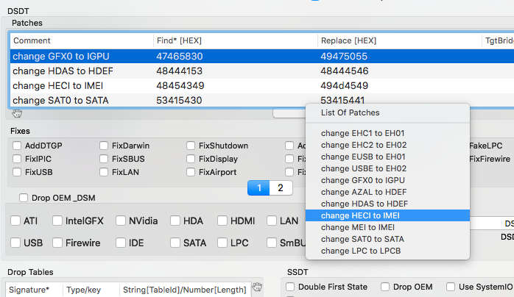Choose change EHC1 to EH01 patch
This screenshot has height=297, width=514.
[387, 133]
